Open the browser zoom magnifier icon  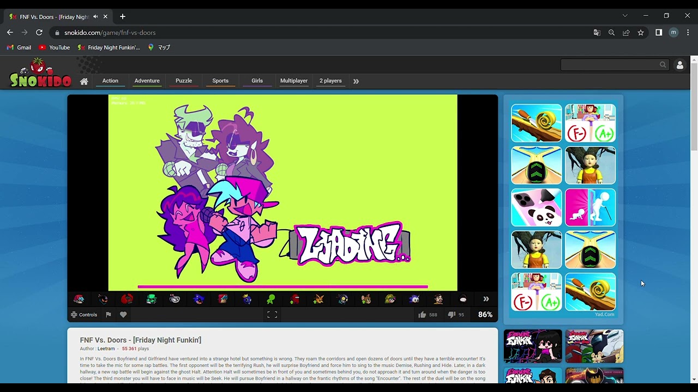pos(611,33)
